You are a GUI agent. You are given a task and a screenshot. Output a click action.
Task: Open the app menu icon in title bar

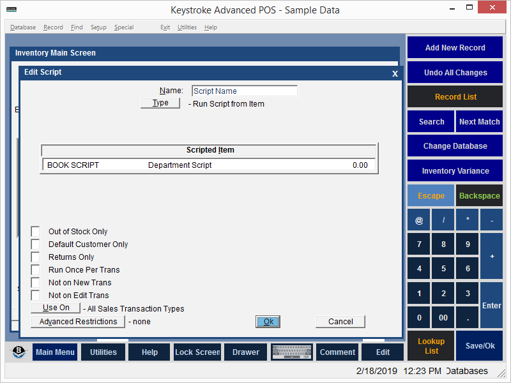(10, 10)
